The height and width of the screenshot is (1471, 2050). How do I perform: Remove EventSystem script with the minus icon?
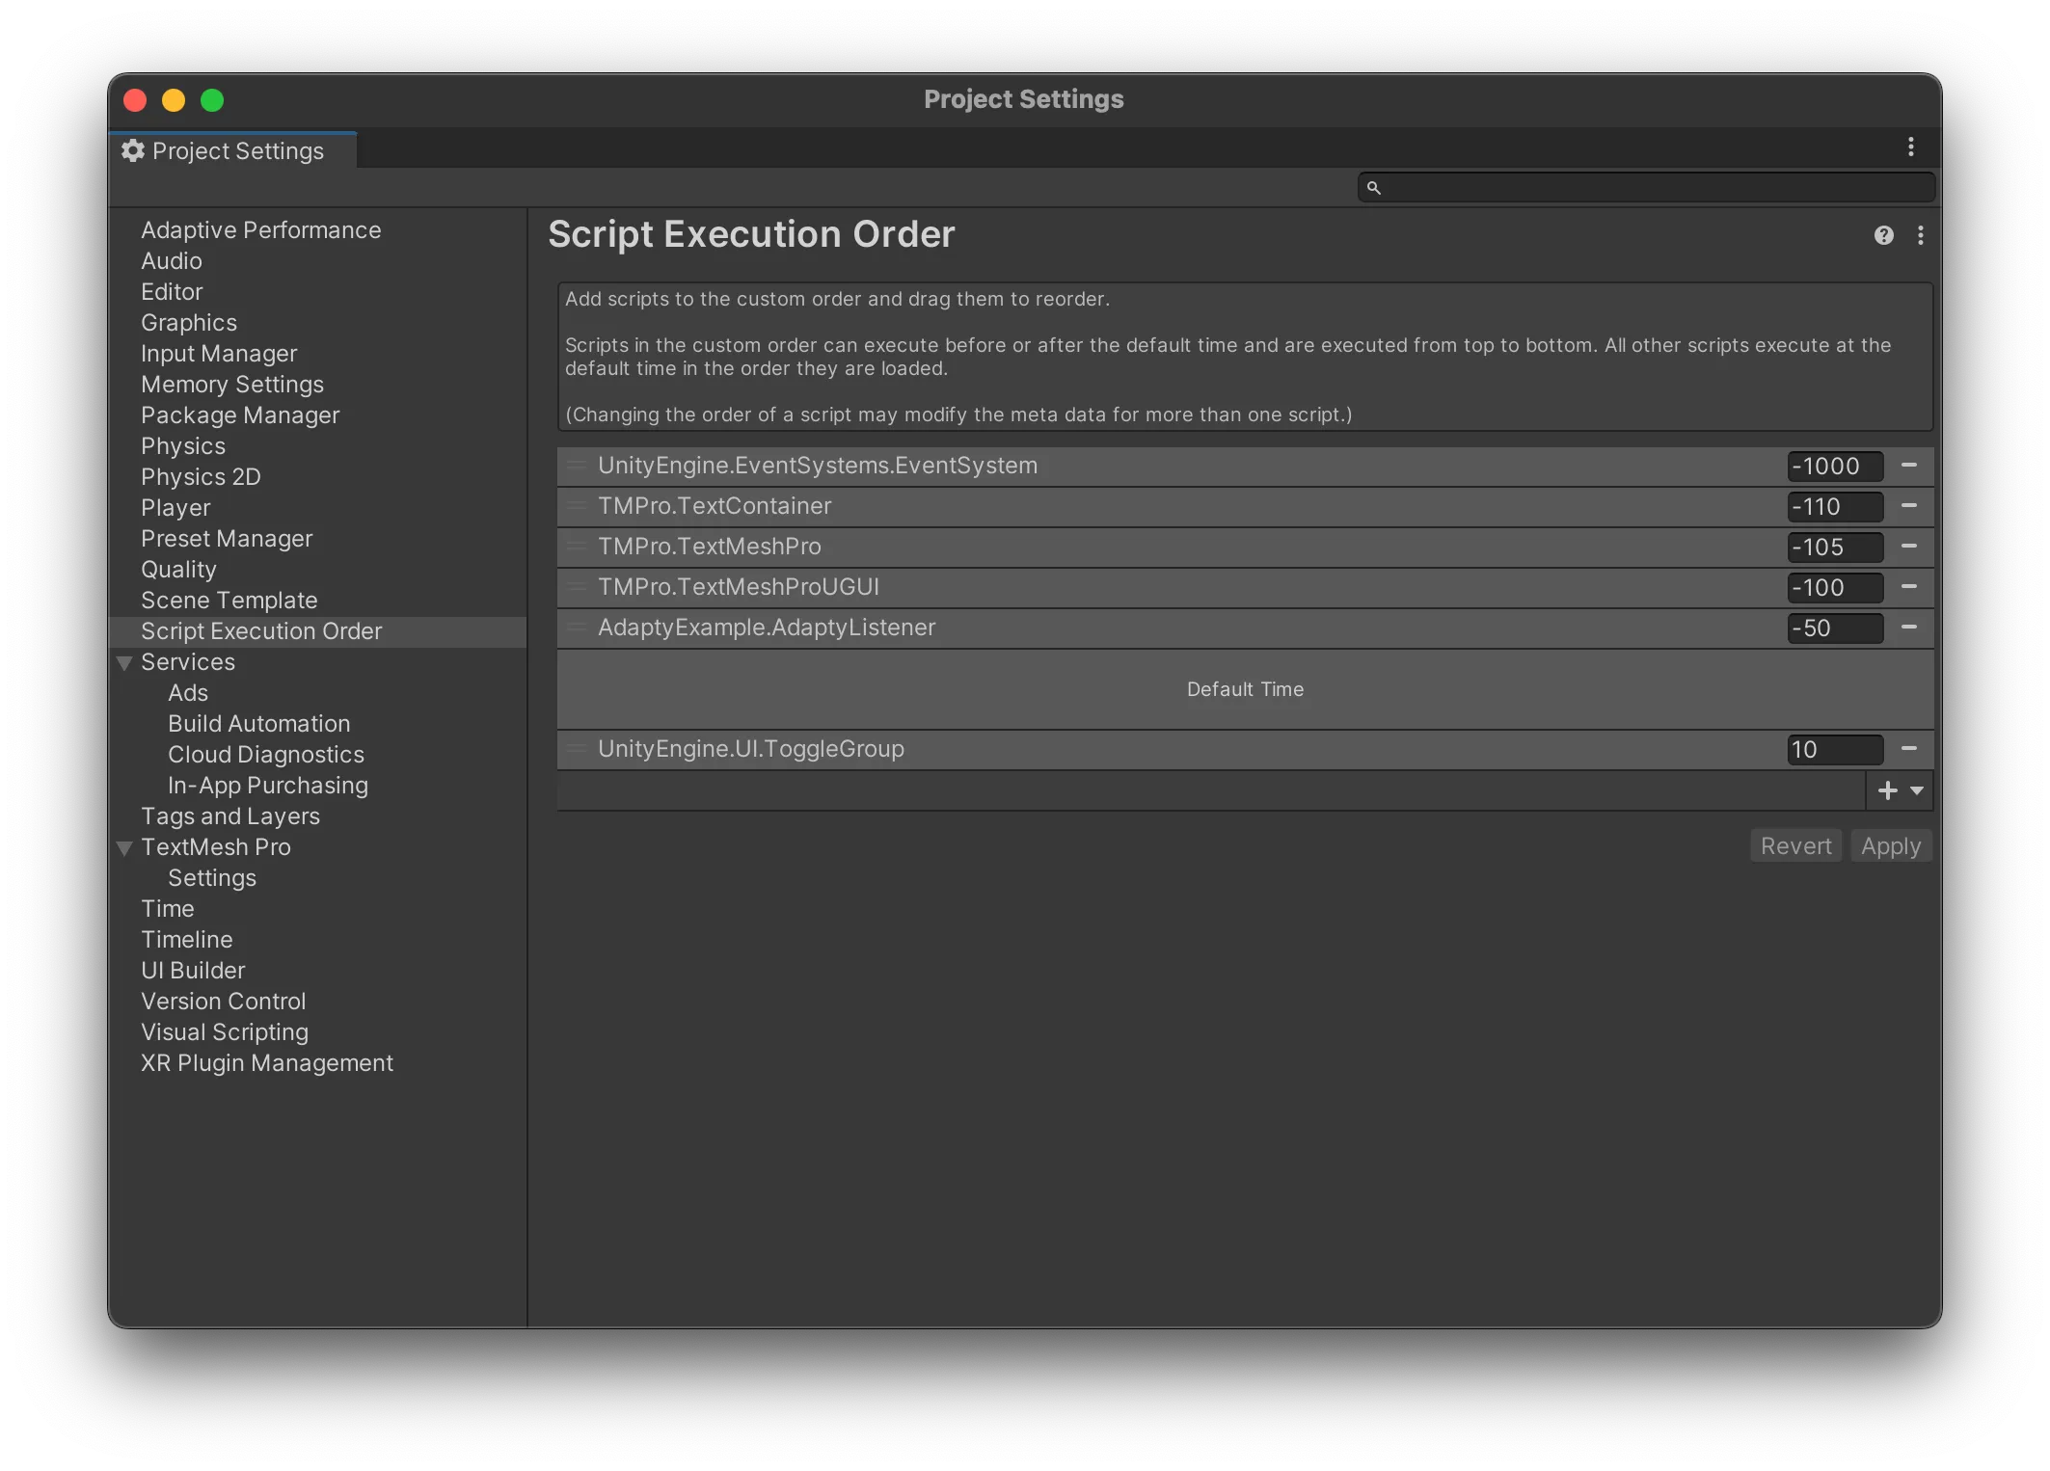(x=1908, y=466)
